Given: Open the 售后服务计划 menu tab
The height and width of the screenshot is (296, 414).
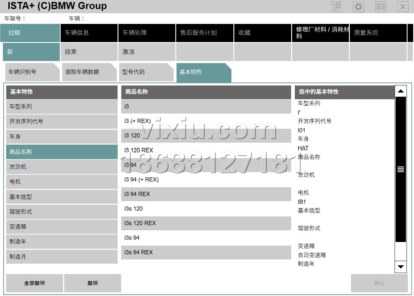Looking at the screenshot, I should point(204,33).
